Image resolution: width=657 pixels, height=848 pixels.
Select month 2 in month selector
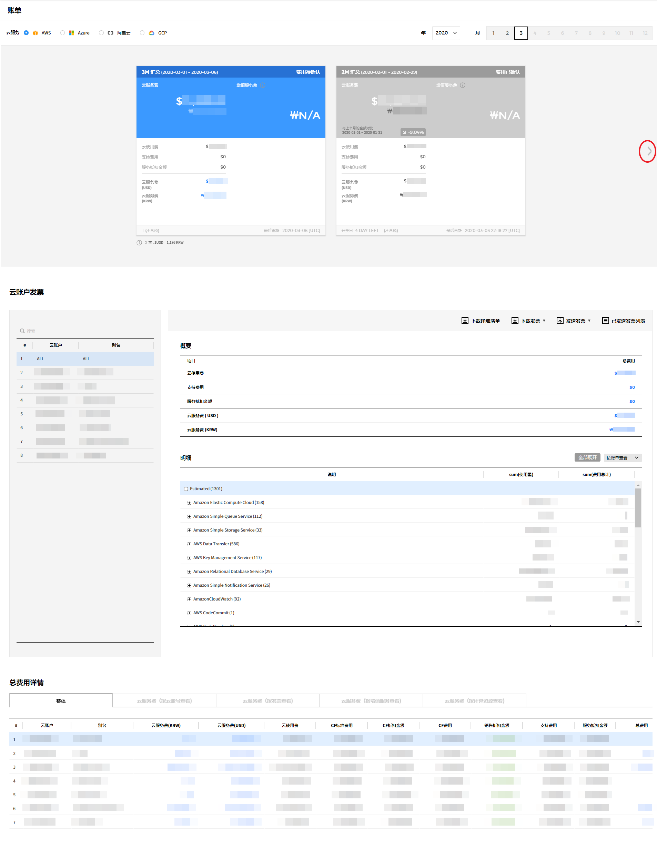507,33
